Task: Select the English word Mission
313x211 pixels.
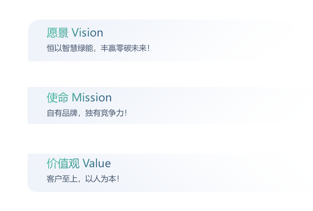Action: pos(92,98)
